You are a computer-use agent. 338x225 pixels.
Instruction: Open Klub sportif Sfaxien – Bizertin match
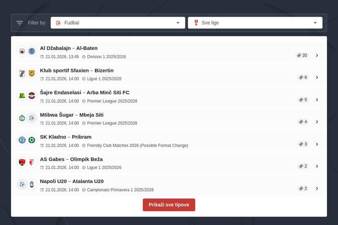(x=77, y=71)
